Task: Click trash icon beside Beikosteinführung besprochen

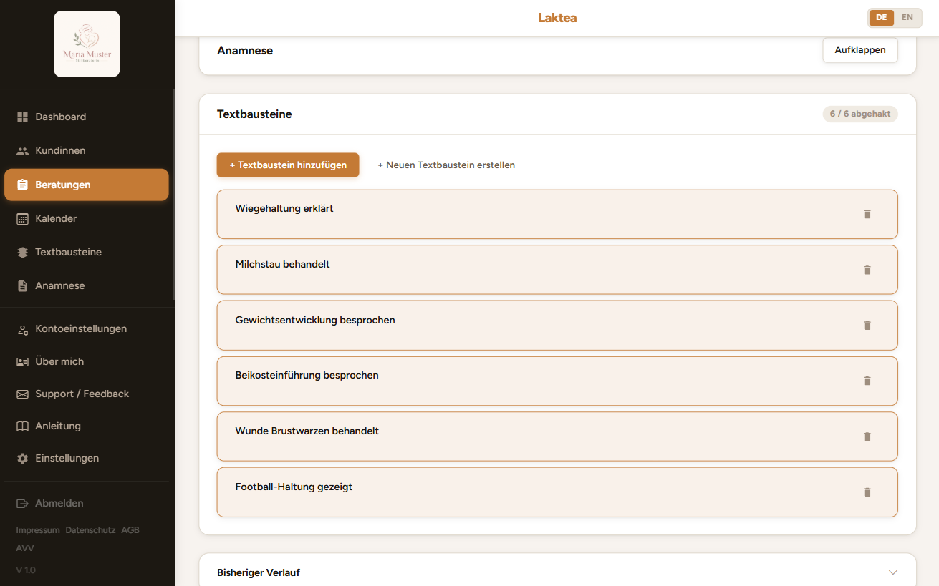Action: (x=867, y=381)
